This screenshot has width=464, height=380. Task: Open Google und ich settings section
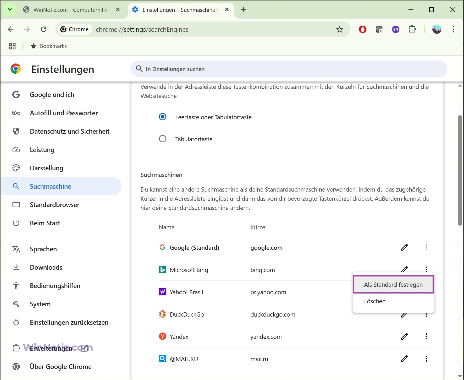click(61, 95)
